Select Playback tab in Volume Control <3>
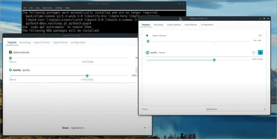 [12, 42]
